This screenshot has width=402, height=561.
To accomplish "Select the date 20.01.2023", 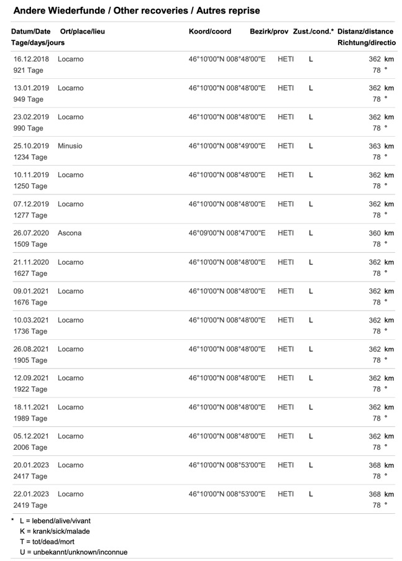I will [x=31, y=465].
